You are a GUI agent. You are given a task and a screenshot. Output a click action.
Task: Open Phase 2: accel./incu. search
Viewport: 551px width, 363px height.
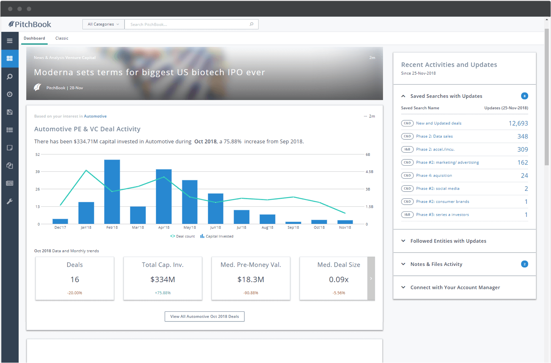point(435,149)
